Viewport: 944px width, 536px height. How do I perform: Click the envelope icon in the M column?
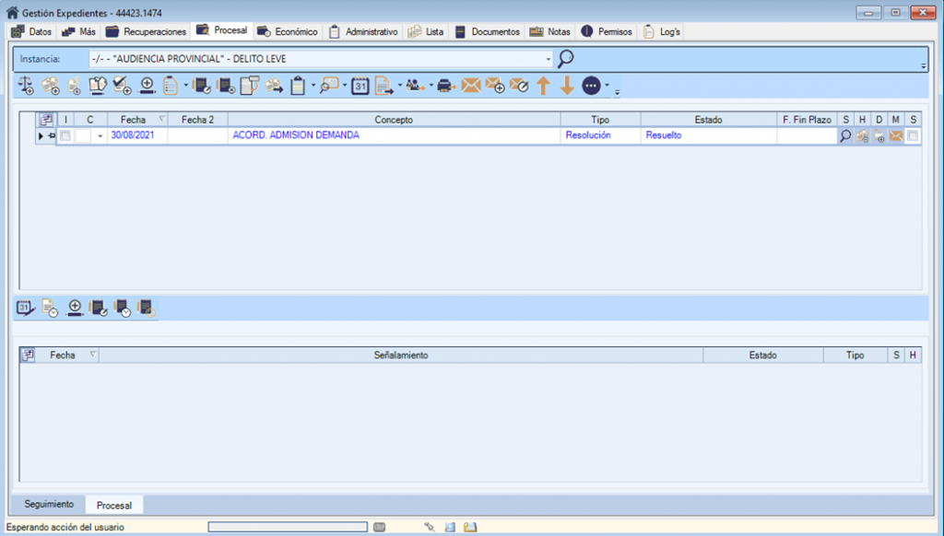coord(895,135)
